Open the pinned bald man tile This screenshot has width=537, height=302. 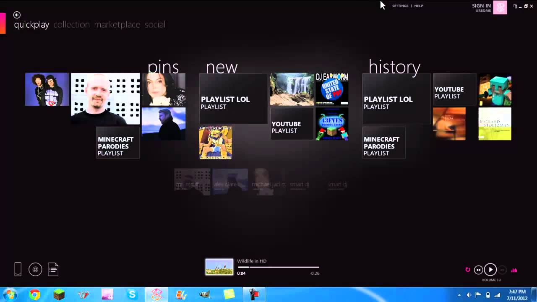105,99
